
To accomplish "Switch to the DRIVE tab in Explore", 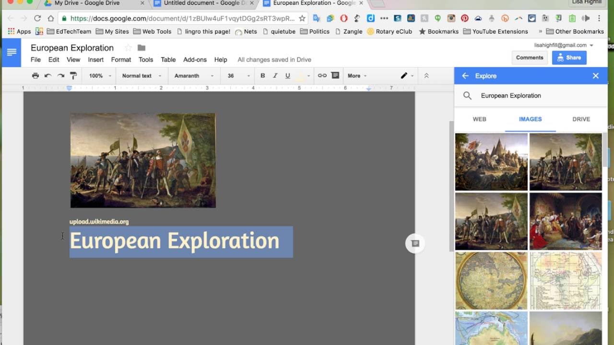I will point(581,119).
